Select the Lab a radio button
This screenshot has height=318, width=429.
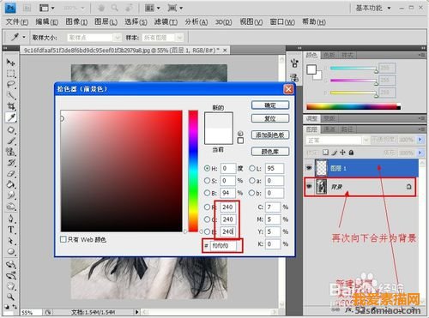(252, 181)
